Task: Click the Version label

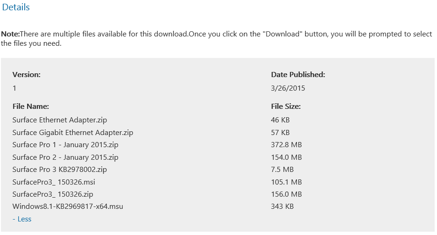Action: (x=27, y=75)
